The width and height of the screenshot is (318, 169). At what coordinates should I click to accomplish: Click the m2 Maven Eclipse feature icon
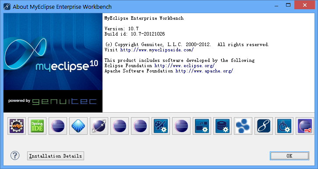pos(305,126)
